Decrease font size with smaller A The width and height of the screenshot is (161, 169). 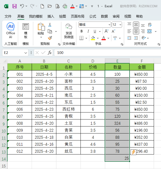(113, 31)
